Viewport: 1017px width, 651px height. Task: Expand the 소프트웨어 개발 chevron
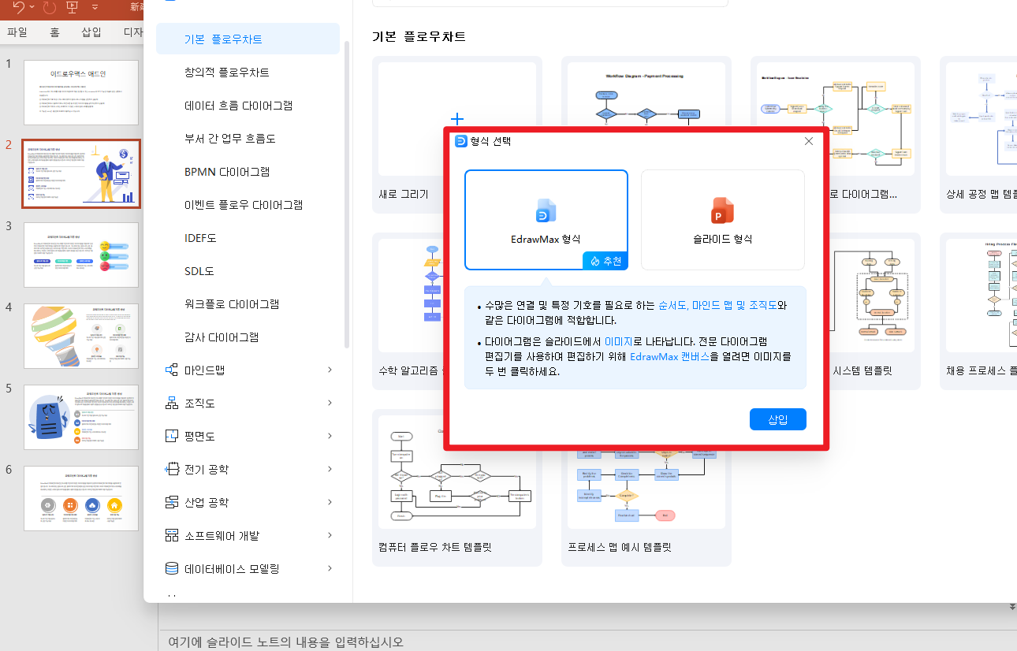[x=330, y=535]
